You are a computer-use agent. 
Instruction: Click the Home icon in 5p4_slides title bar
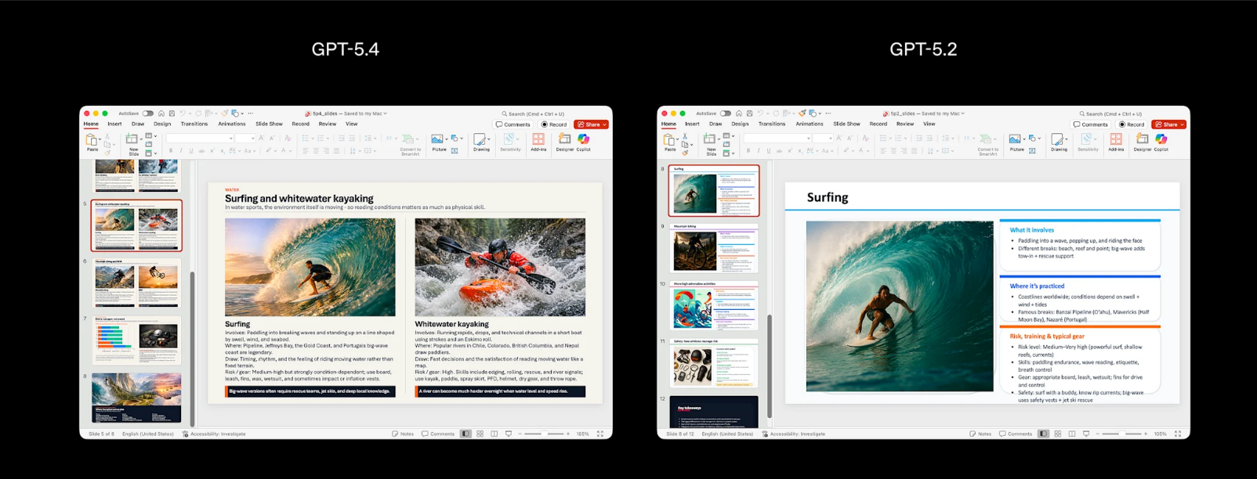(161, 113)
